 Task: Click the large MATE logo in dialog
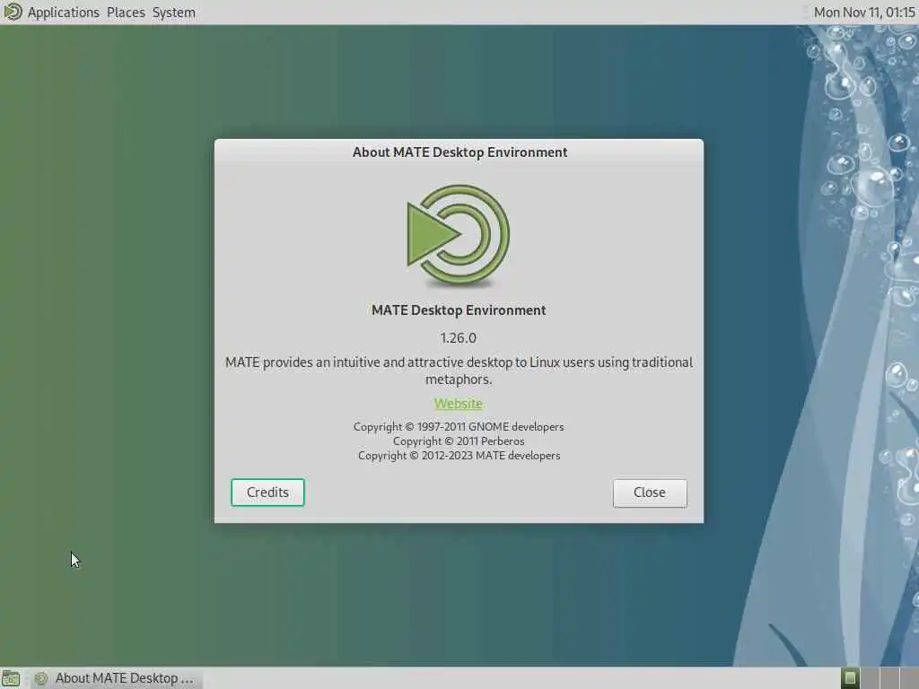pos(459,235)
